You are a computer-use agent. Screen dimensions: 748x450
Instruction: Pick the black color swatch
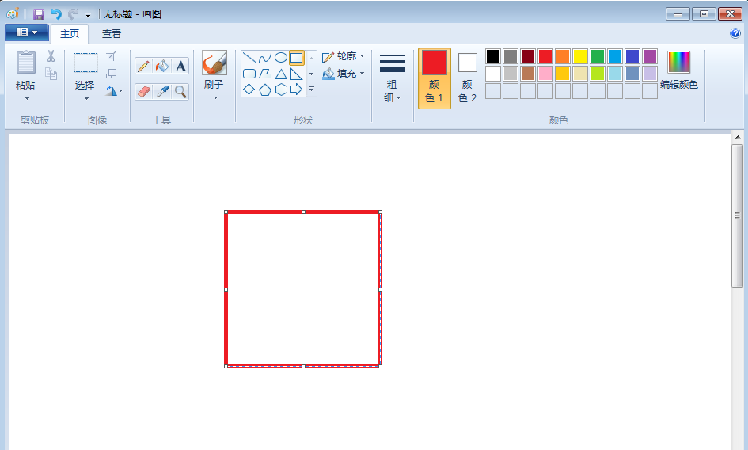pyautogui.click(x=493, y=56)
